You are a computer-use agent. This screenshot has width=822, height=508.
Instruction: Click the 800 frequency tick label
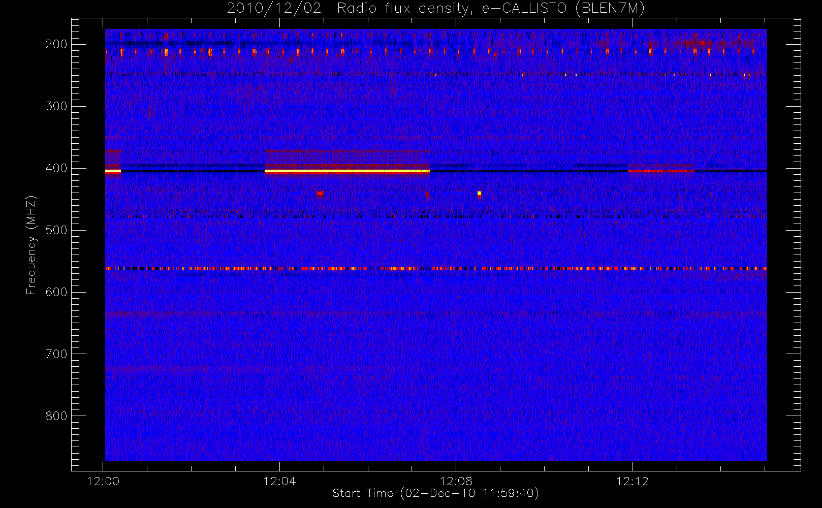click(x=56, y=416)
